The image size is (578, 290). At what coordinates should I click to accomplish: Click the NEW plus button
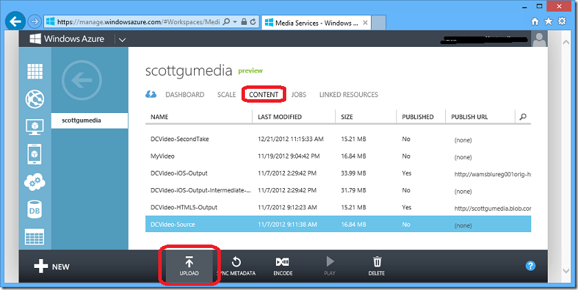[x=52, y=267]
